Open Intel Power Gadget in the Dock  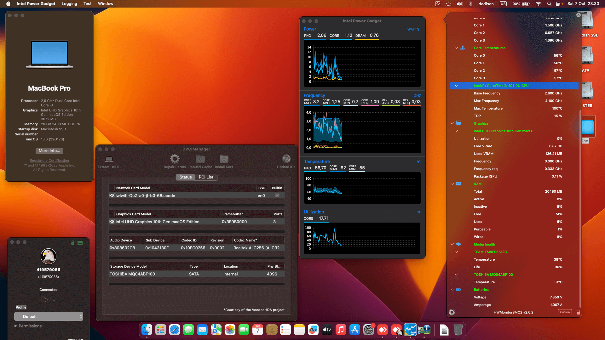410,330
